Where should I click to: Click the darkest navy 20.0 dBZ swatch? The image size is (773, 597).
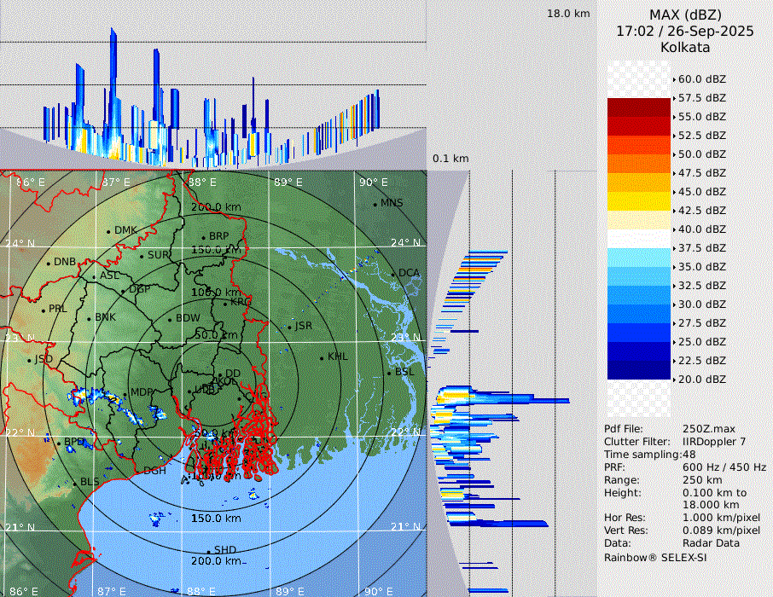[639, 370]
